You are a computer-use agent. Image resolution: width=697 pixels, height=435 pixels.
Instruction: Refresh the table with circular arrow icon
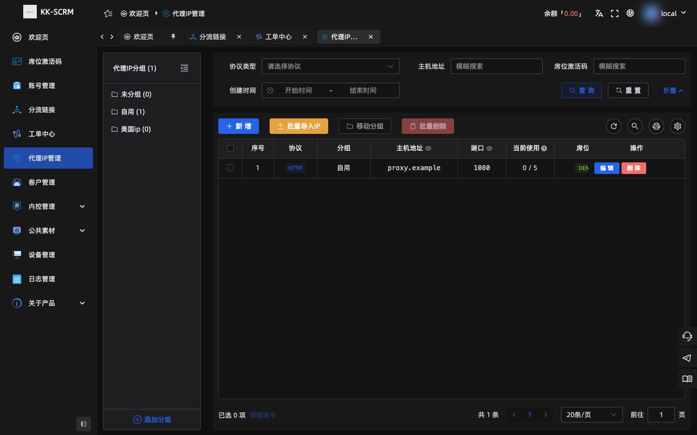coord(614,126)
